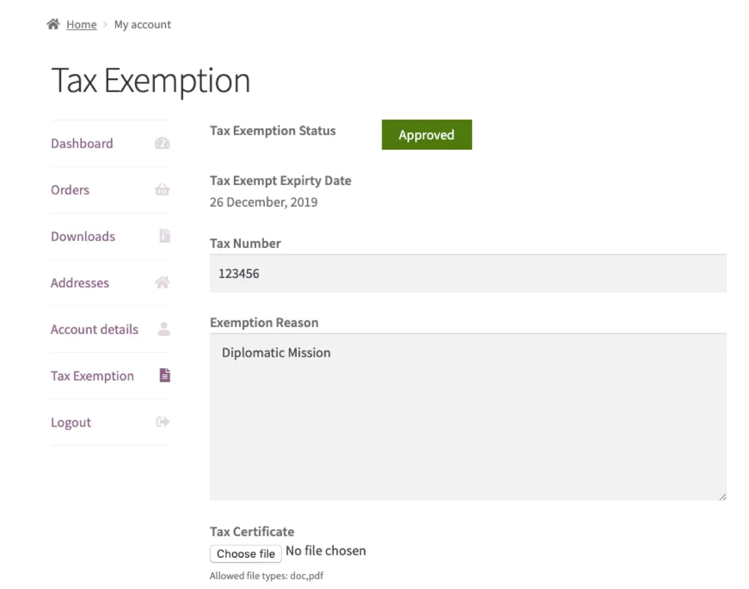Open Addresses in the account menu
This screenshot has width=749, height=589.
[x=79, y=283]
